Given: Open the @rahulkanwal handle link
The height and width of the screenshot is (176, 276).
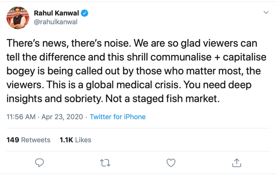Looking at the screenshot, I should click(x=56, y=22).
